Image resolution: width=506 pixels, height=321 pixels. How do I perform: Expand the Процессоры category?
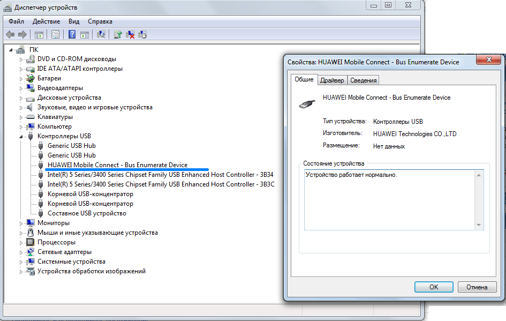click(x=21, y=243)
